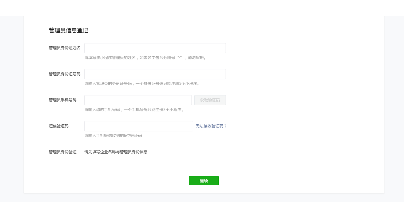Image resolution: width=404 pixels, height=202 pixels.
Task: Click the 请先填写企业名称与管理员身份信息 message
Action: coord(116,152)
